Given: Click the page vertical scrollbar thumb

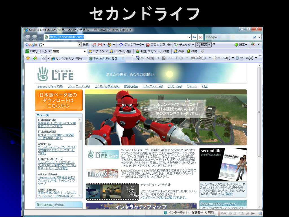Looking at the screenshot, I should tap(259, 112).
